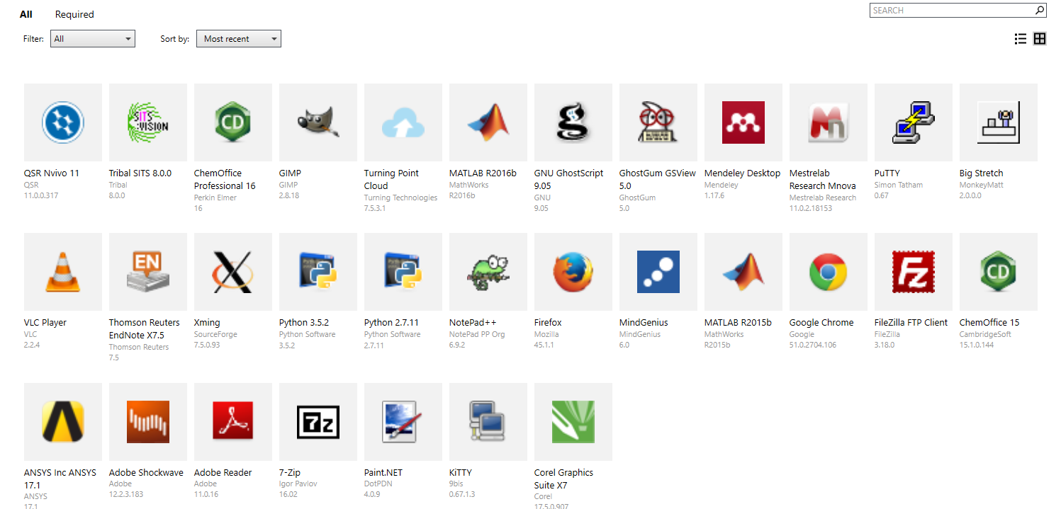Select the KiTTY application icon
The width and height of the screenshot is (1061, 509).
point(488,422)
